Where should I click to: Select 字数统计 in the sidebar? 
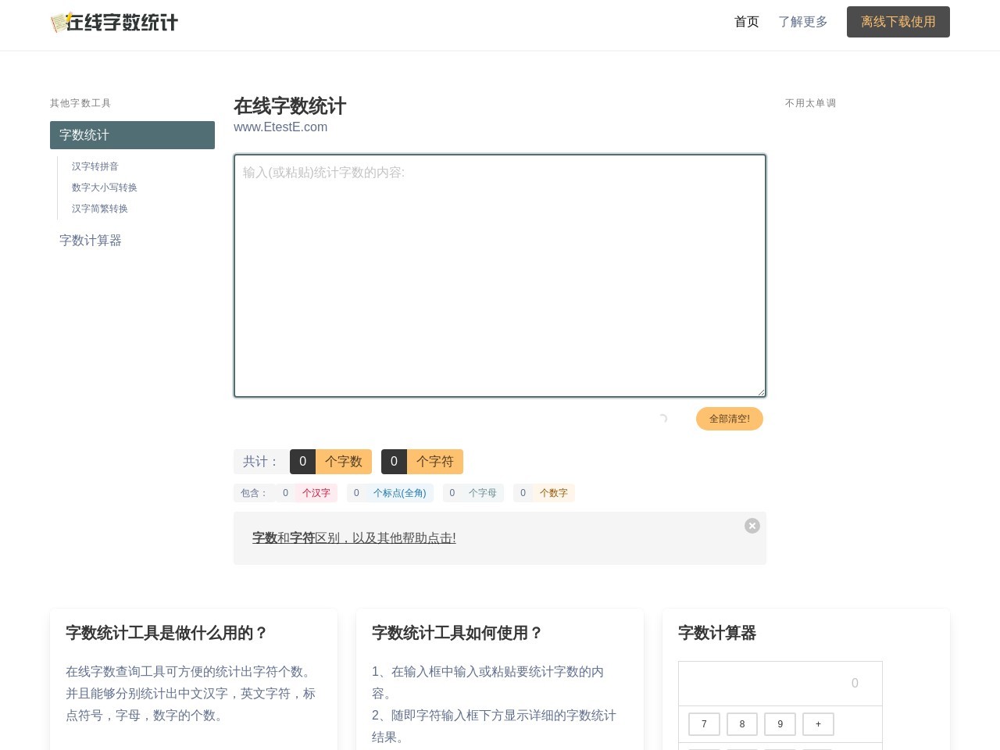pyautogui.click(x=132, y=135)
